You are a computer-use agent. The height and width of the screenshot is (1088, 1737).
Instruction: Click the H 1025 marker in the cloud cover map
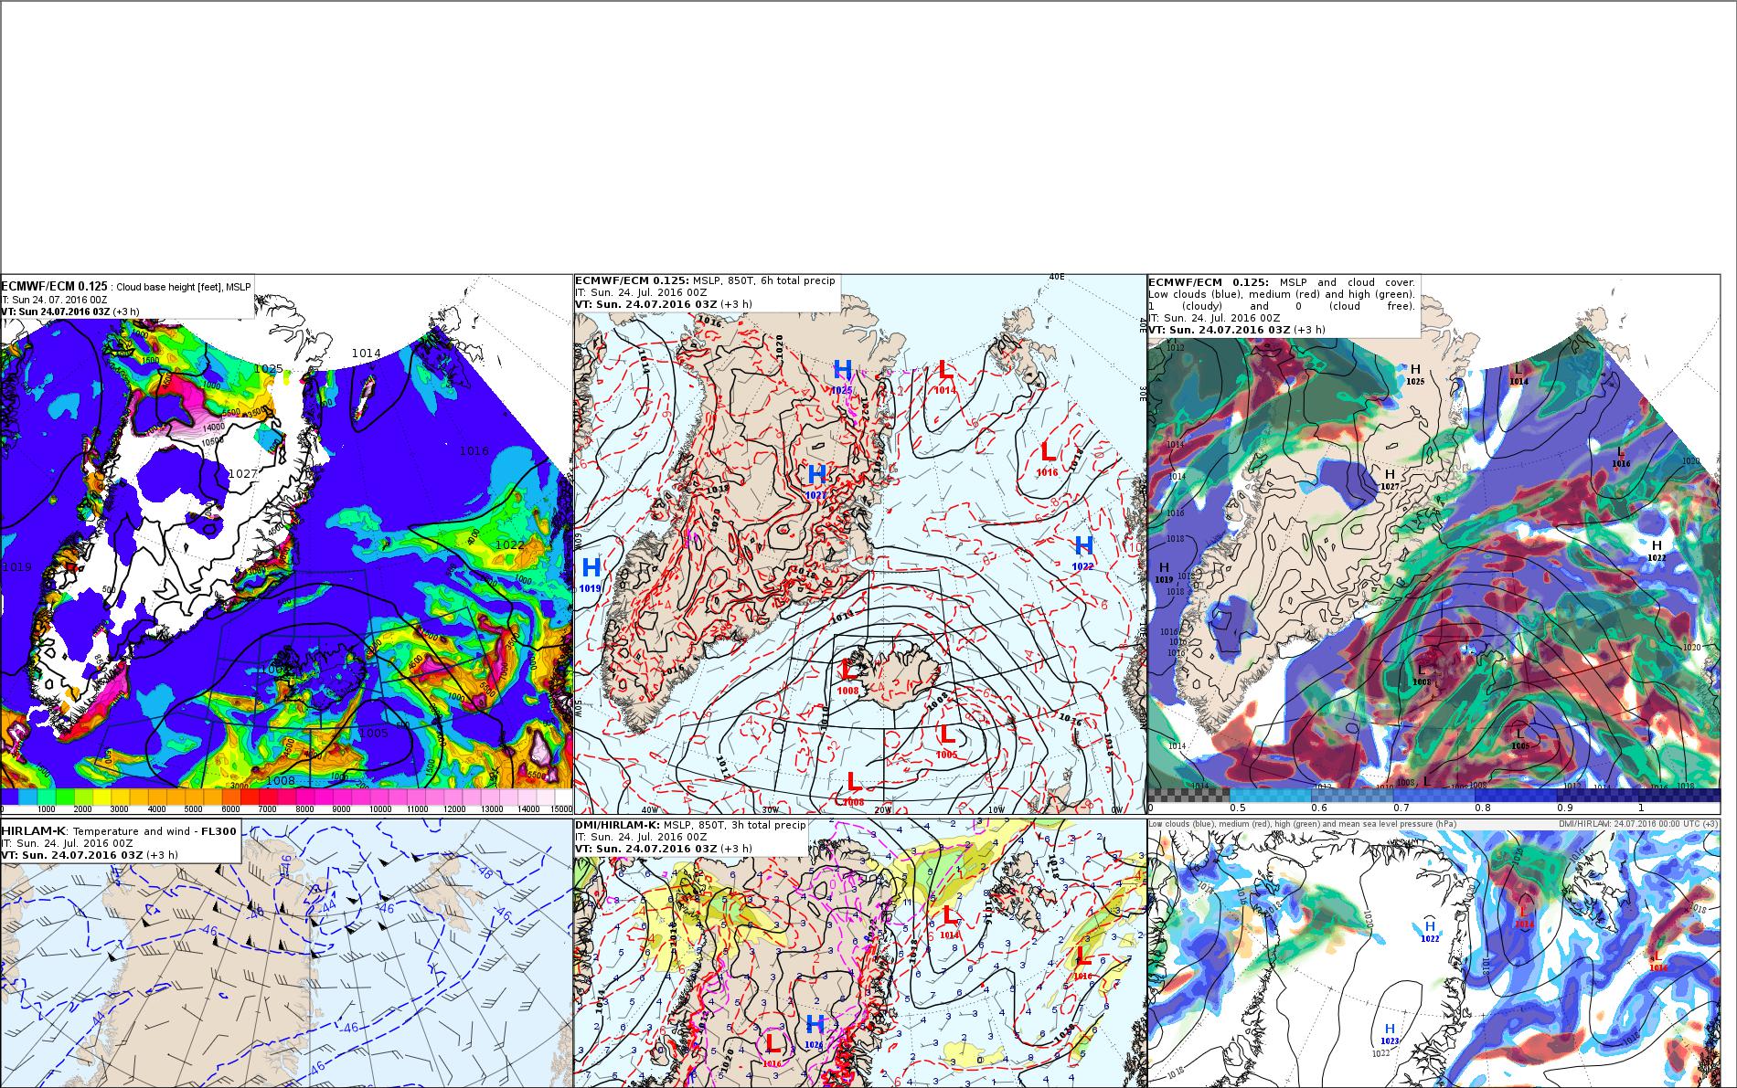tap(1415, 373)
